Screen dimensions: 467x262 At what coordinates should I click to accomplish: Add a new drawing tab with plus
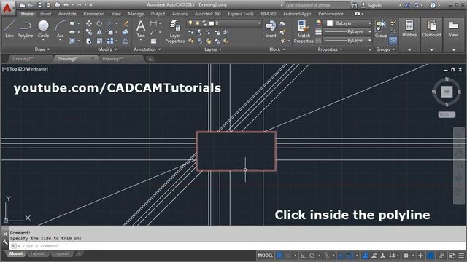coord(150,59)
